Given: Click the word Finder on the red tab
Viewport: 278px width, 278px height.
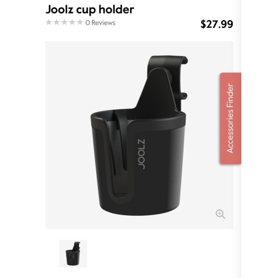Looking at the screenshot, I should pyautogui.click(x=230, y=97).
